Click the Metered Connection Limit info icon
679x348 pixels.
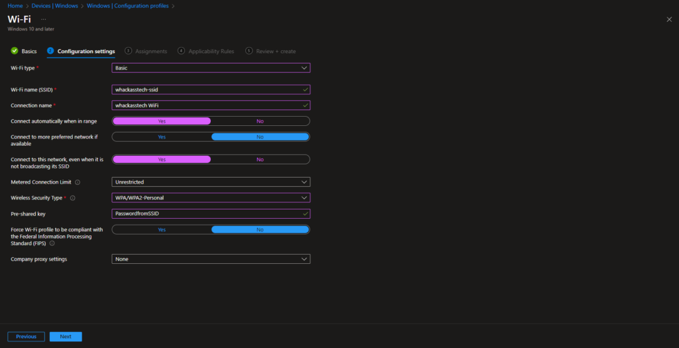click(x=78, y=182)
